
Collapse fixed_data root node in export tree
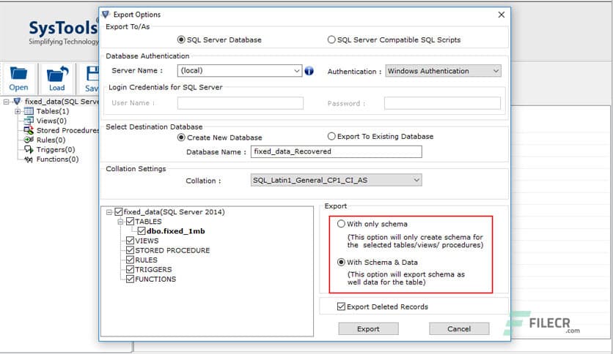pyautogui.click(x=109, y=212)
